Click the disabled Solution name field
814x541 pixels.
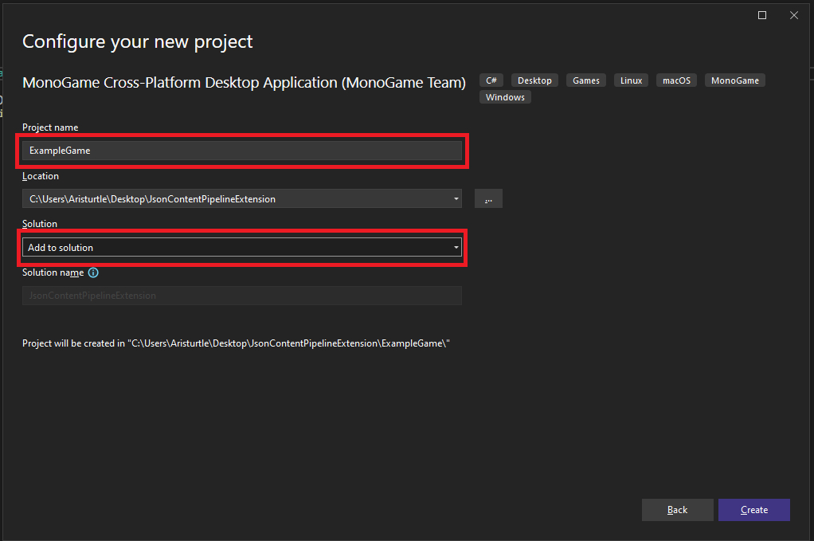[x=242, y=296]
